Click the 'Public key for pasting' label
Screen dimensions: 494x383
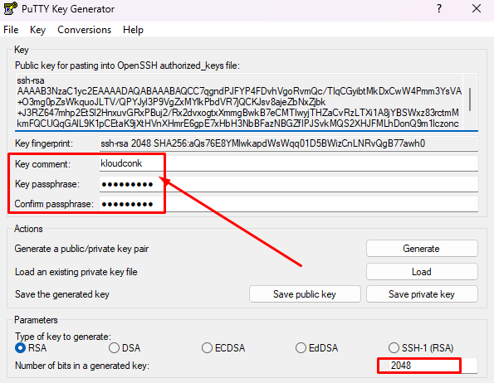tap(127, 65)
